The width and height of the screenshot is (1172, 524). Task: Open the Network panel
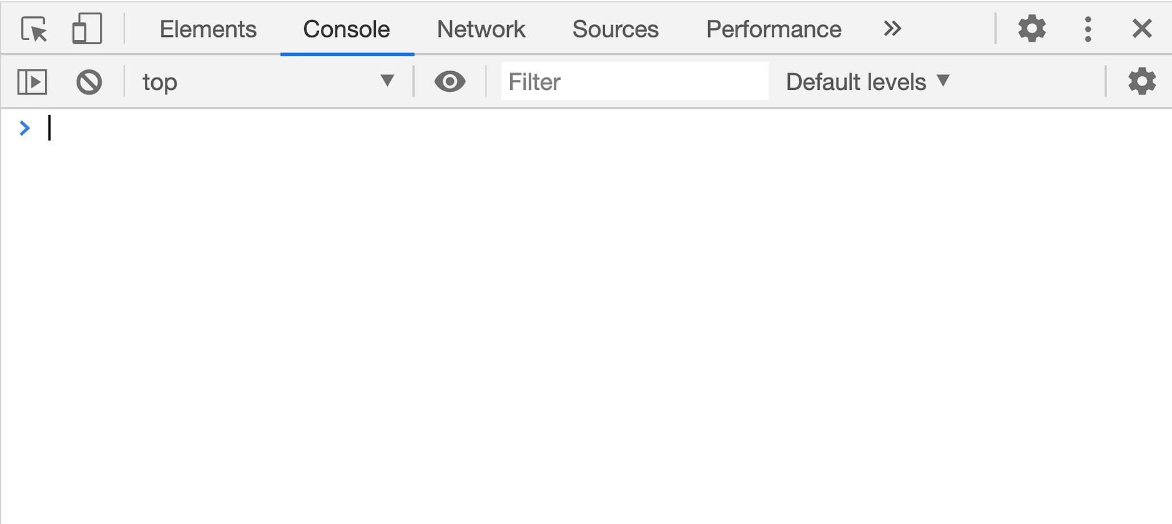pyautogui.click(x=481, y=29)
